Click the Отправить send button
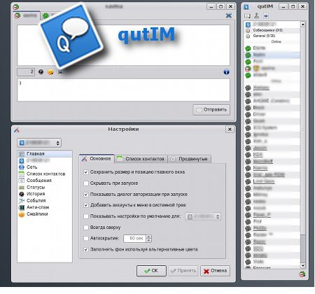The height and width of the screenshot is (294, 315). [211, 110]
